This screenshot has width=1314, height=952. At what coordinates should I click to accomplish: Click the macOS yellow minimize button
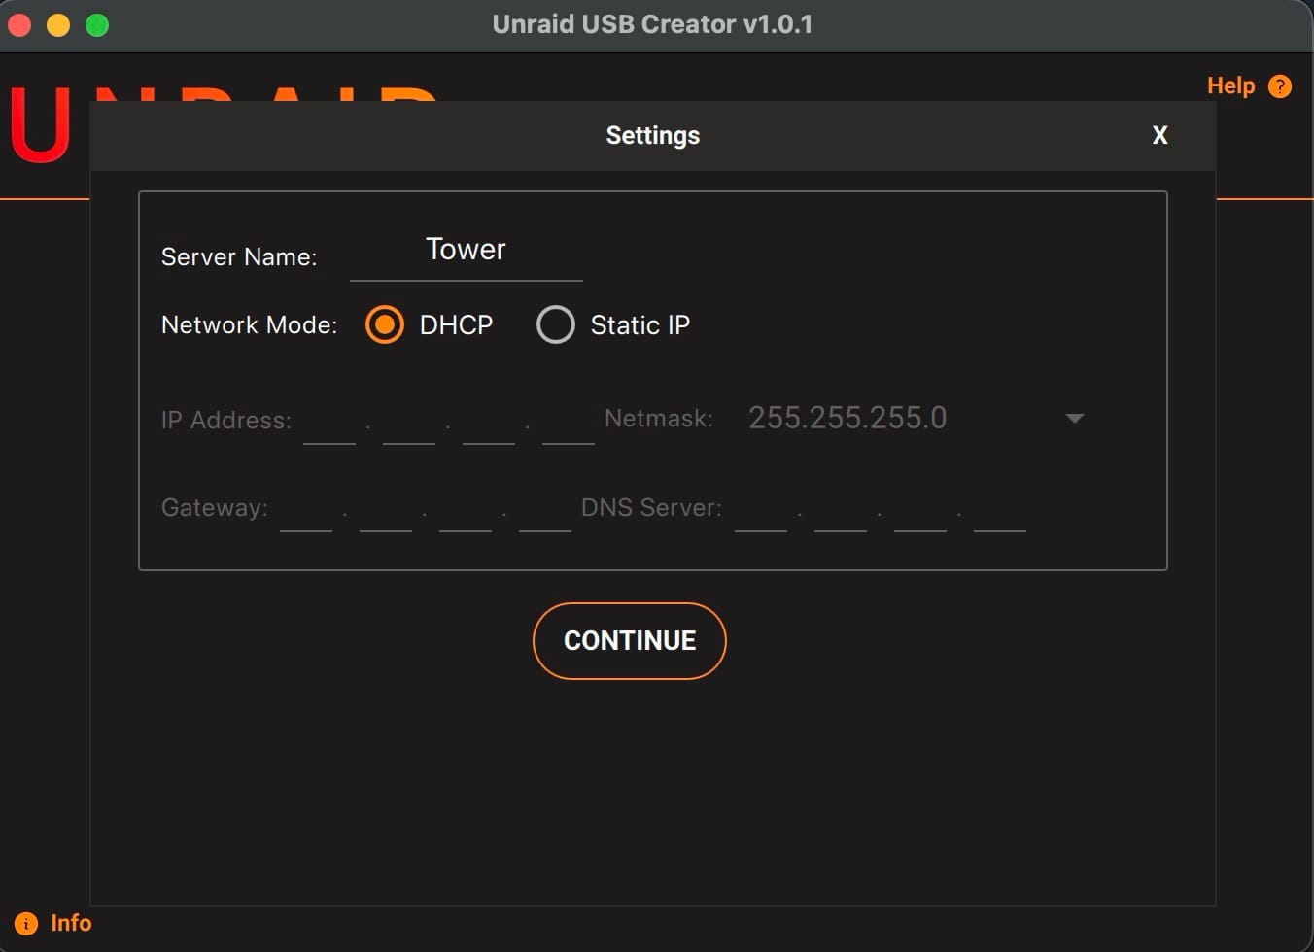58,25
